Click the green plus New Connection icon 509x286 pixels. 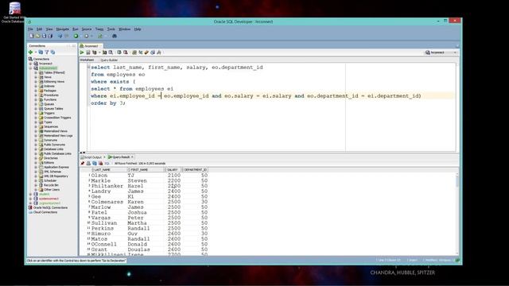pyautogui.click(x=30, y=52)
